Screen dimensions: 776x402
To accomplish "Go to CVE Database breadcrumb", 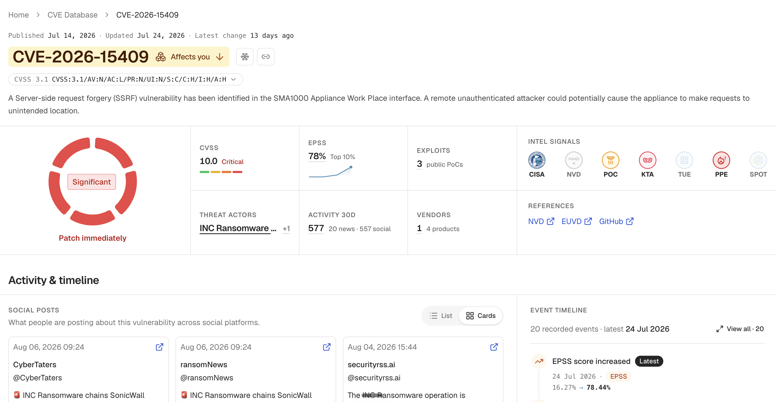I will [x=73, y=15].
